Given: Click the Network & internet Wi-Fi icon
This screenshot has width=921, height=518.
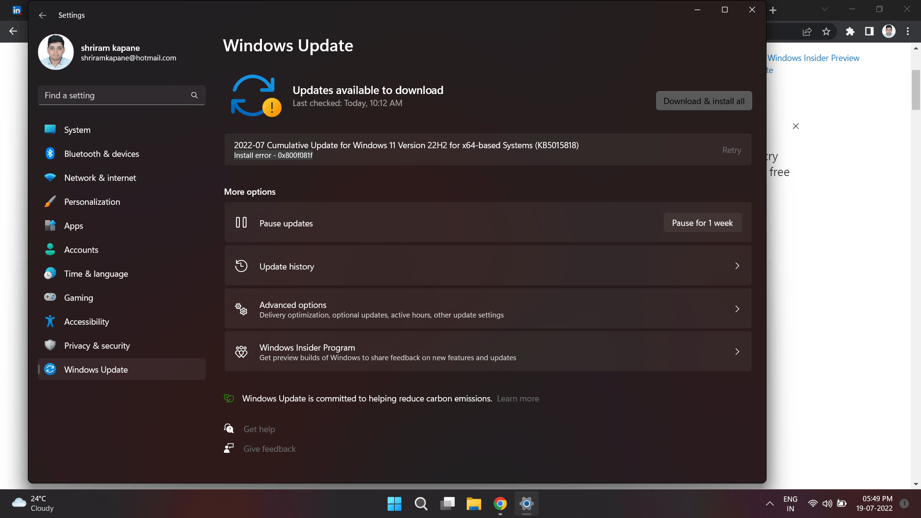Looking at the screenshot, I should coord(50,177).
